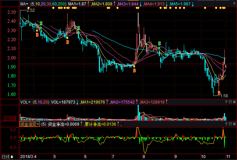Close the VOL indicator panel
237x160 pixels.
click(x=234, y=102)
